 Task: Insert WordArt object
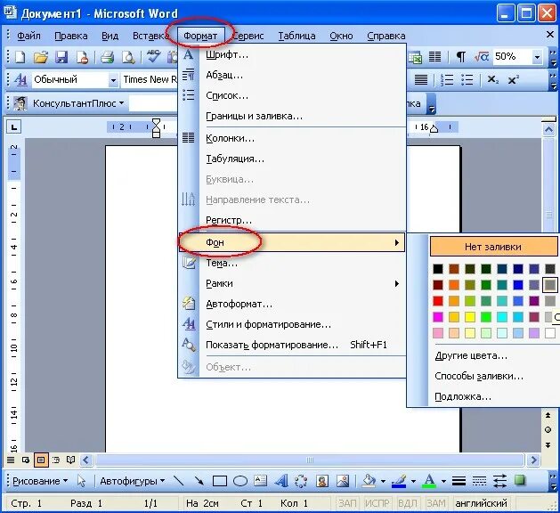click(x=281, y=480)
